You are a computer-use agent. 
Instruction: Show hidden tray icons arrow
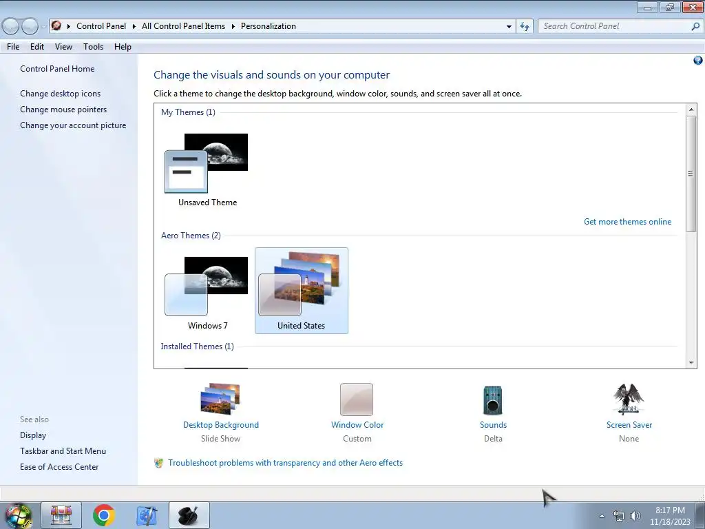coord(602,516)
